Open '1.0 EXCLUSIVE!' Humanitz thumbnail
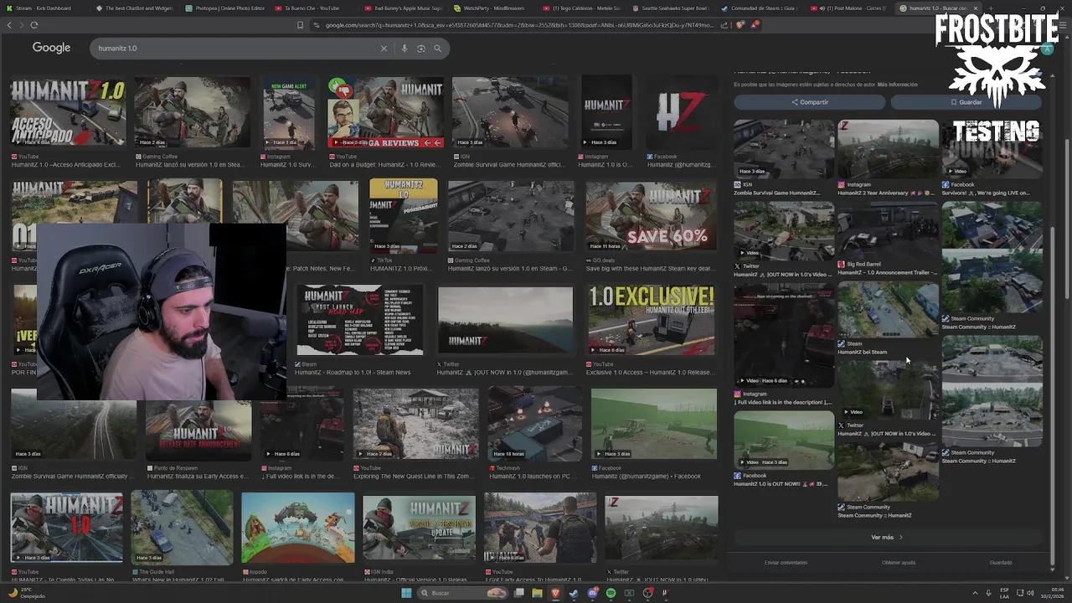Viewport: 1072px width, 603px height. 652,320
